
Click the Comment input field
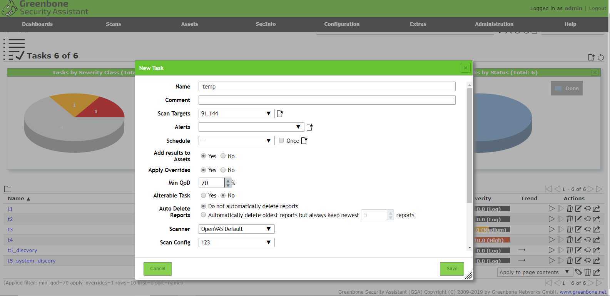(x=327, y=100)
